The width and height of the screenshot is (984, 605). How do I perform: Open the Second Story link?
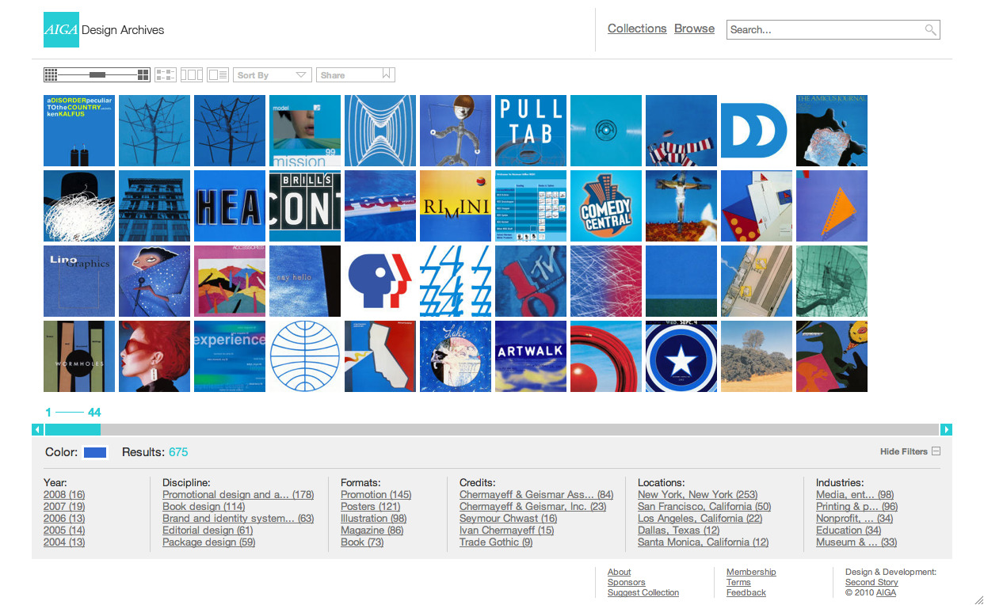click(x=871, y=582)
